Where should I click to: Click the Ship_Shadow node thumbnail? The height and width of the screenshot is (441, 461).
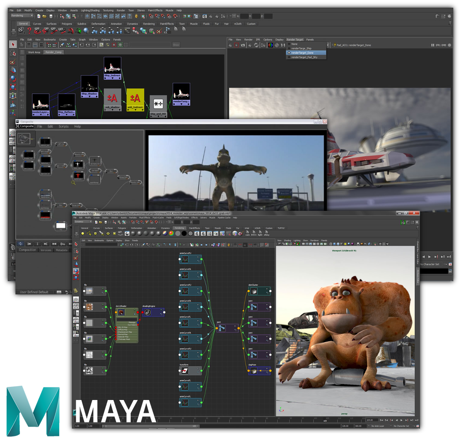pos(89,84)
